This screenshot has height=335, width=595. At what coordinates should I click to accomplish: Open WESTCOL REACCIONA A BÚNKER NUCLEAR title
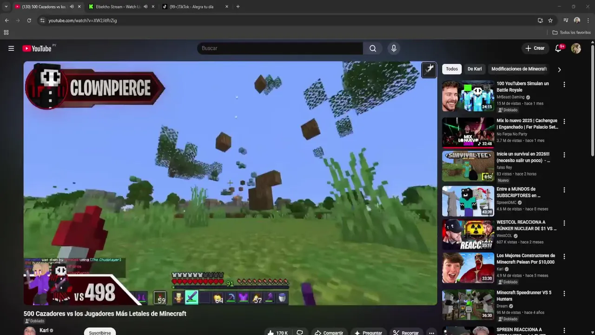pos(526,225)
